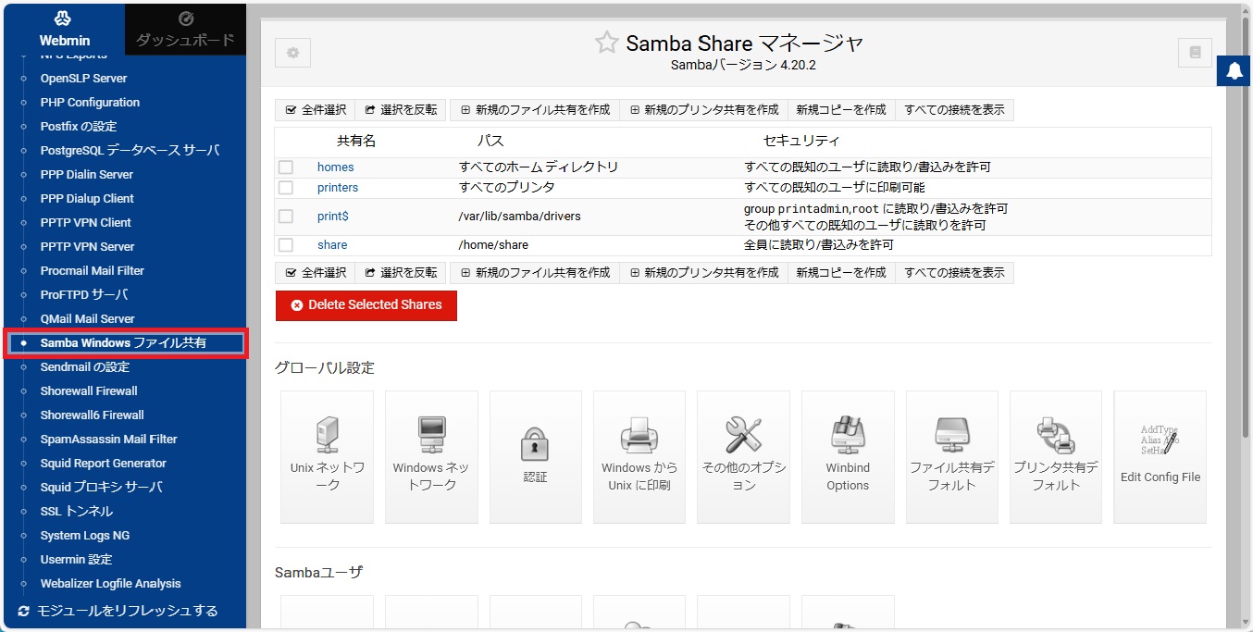1253x632 pixels.
Task: Click top 新規のファイル共有を作成 button
Action: coord(535,110)
